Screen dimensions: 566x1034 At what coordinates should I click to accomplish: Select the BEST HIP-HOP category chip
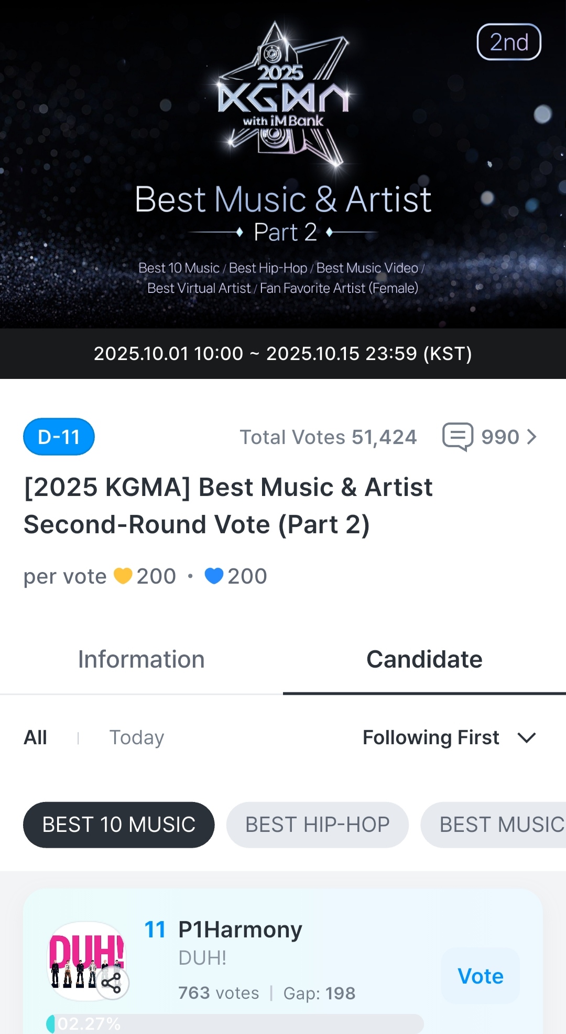[x=317, y=825]
